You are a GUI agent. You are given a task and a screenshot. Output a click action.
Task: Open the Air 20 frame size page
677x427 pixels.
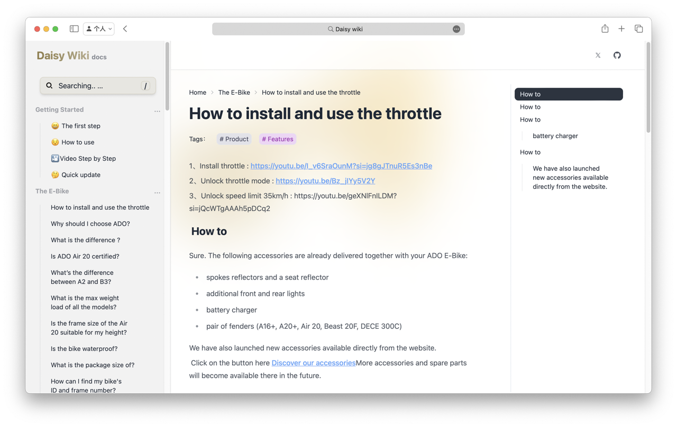click(89, 328)
